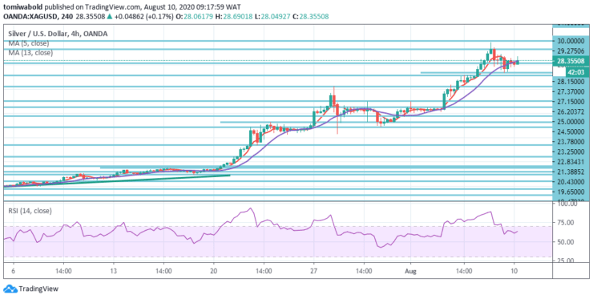Click the 6 date label on time axis
The width and height of the screenshot is (593, 299).
click(x=14, y=271)
